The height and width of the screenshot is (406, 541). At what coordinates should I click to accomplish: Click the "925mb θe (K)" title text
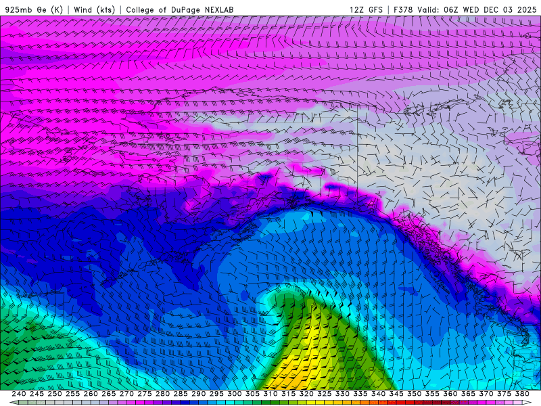pos(34,9)
